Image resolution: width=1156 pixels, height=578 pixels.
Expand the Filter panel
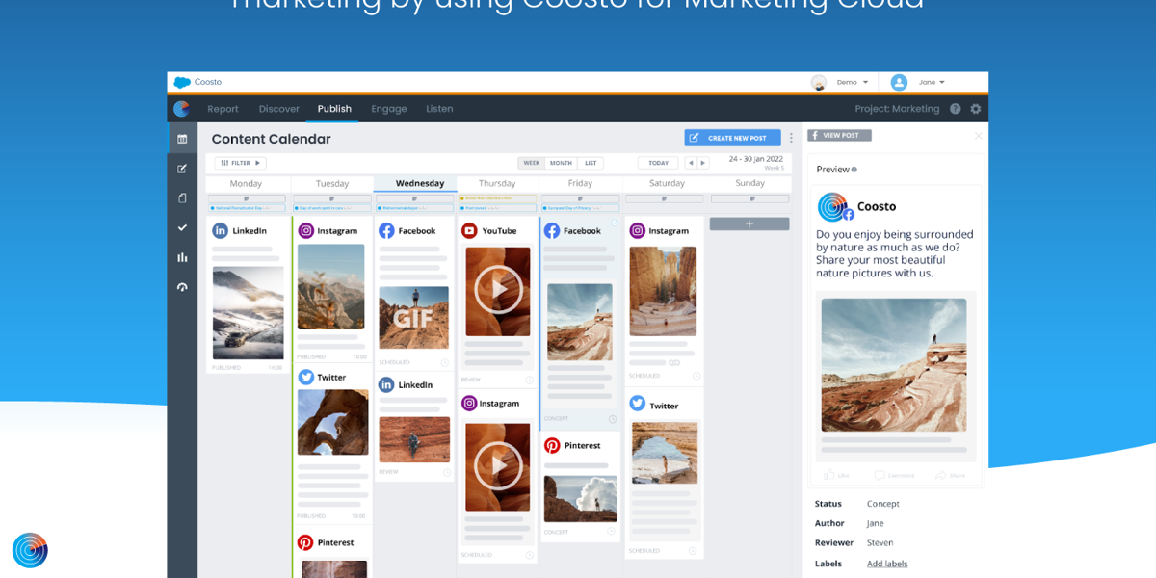pyautogui.click(x=240, y=163)
